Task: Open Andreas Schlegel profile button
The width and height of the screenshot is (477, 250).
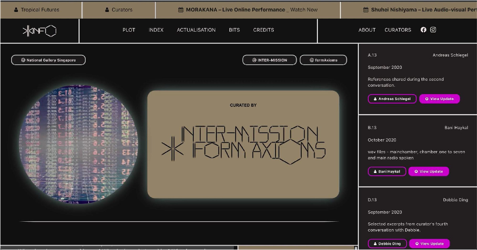Action: (392, 99)
